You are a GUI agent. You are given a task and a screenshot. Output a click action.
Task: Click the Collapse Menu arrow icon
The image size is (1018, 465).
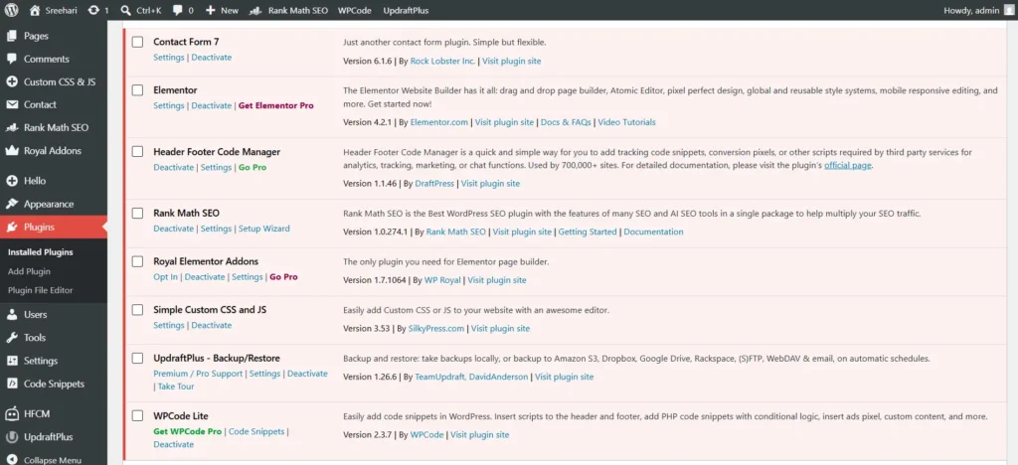(x=12, y=460)
